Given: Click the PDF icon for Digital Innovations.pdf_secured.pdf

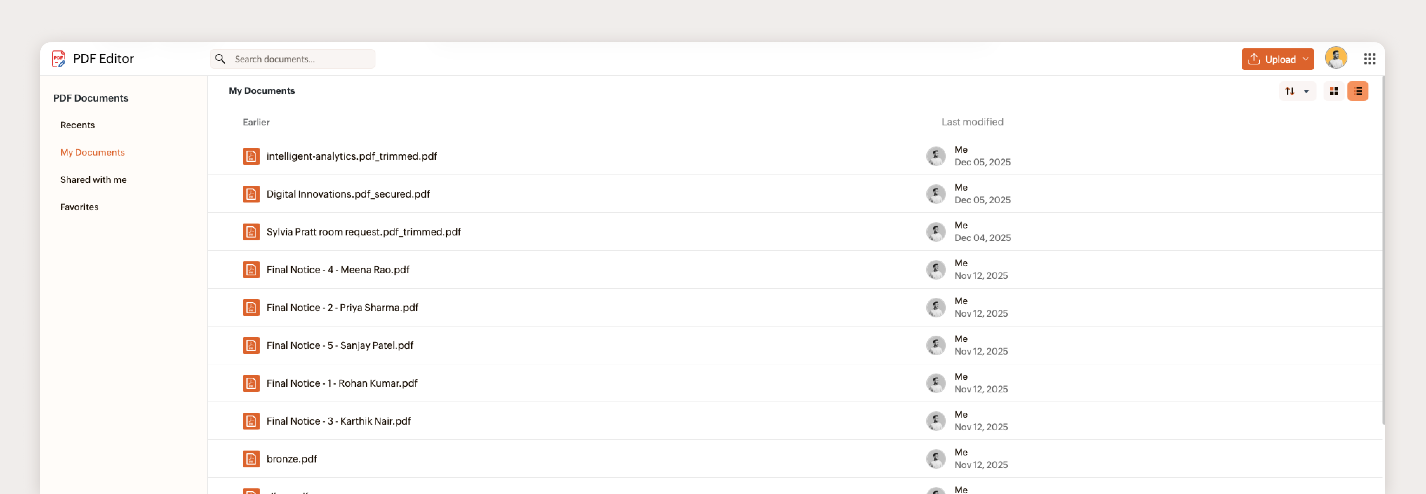Looking at the screenshot, I should click(251, 194).
